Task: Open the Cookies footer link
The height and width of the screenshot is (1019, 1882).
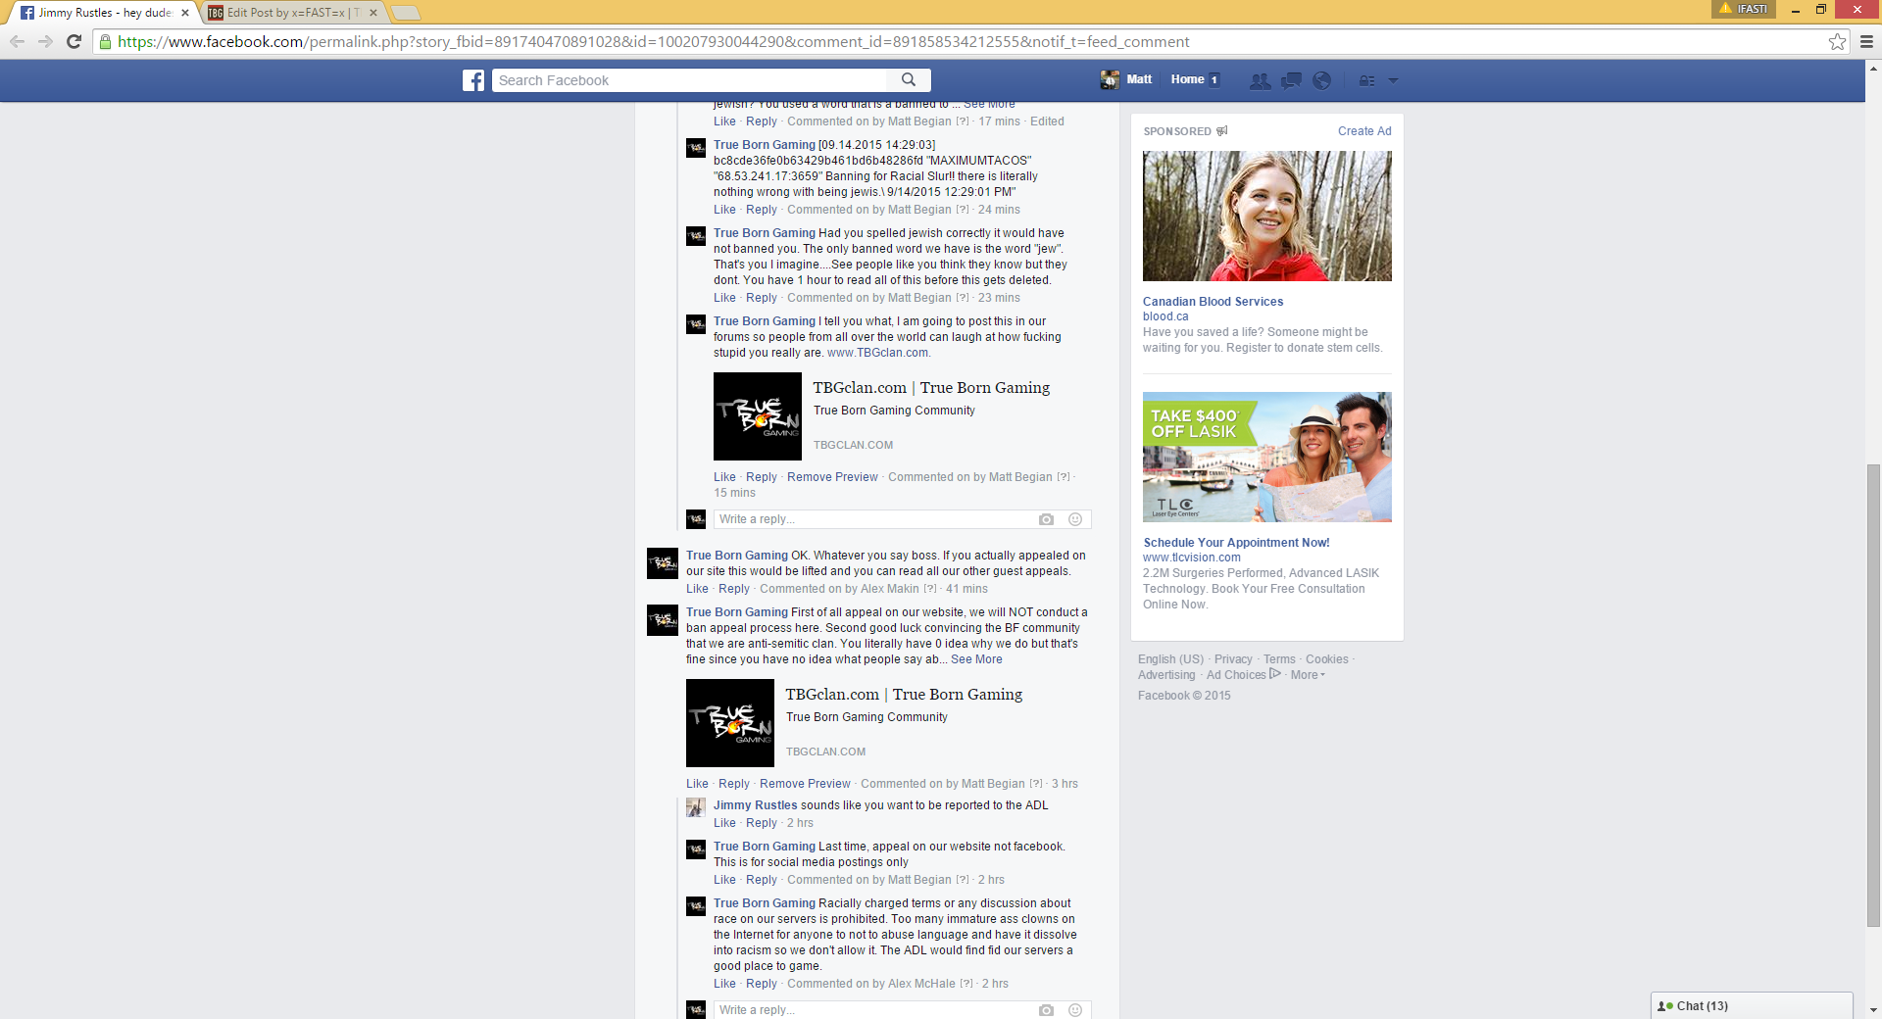Action: pyautogui.click(x=1326, y=659)
